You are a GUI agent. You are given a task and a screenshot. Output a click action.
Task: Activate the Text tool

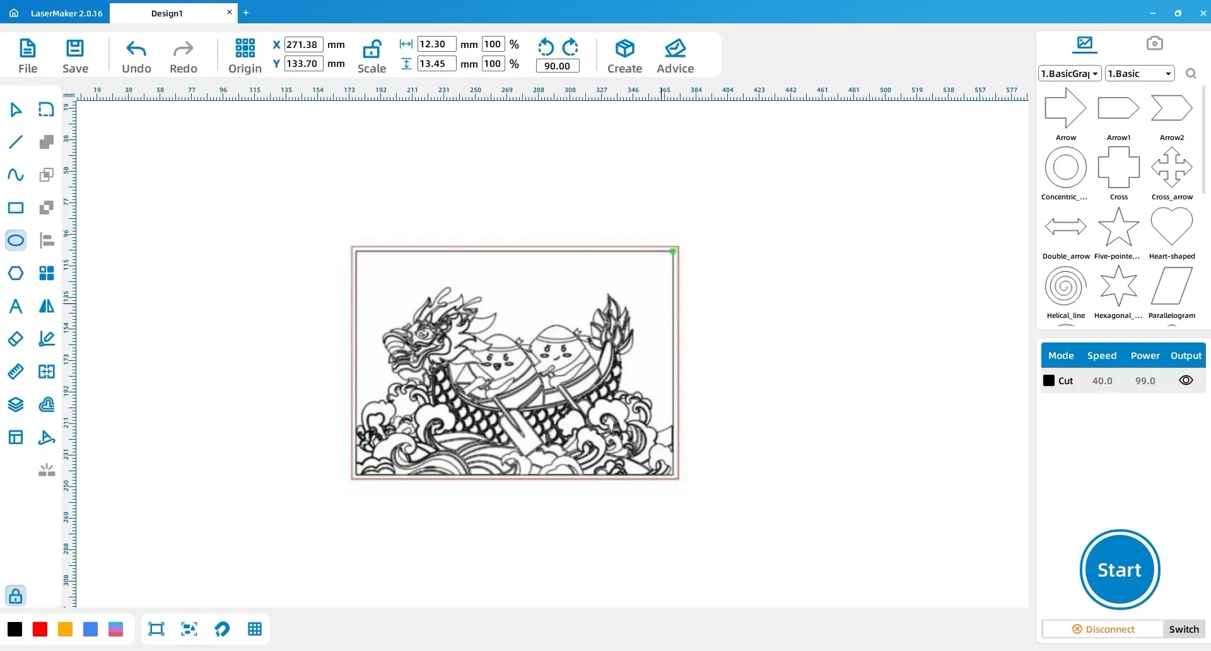point(16,306)
